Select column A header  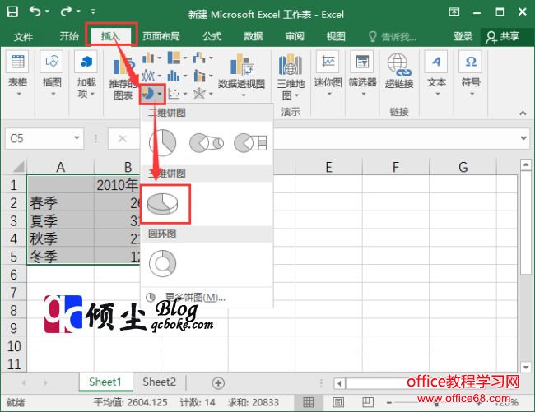click(60, 167)
